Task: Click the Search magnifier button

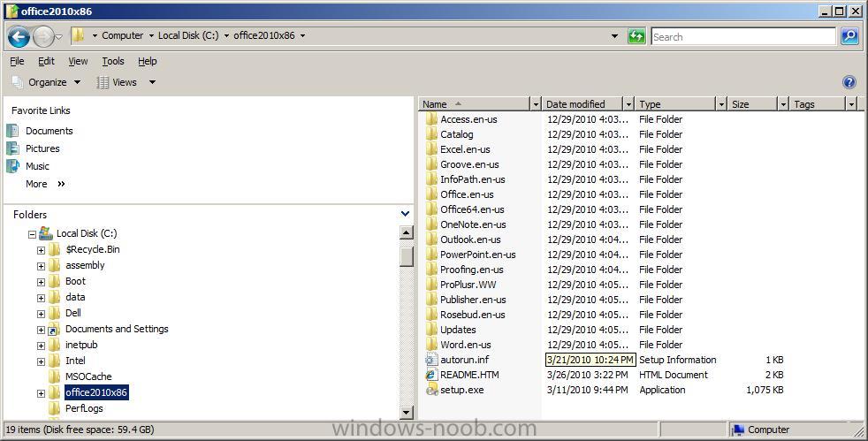Action: pos(849,36)
